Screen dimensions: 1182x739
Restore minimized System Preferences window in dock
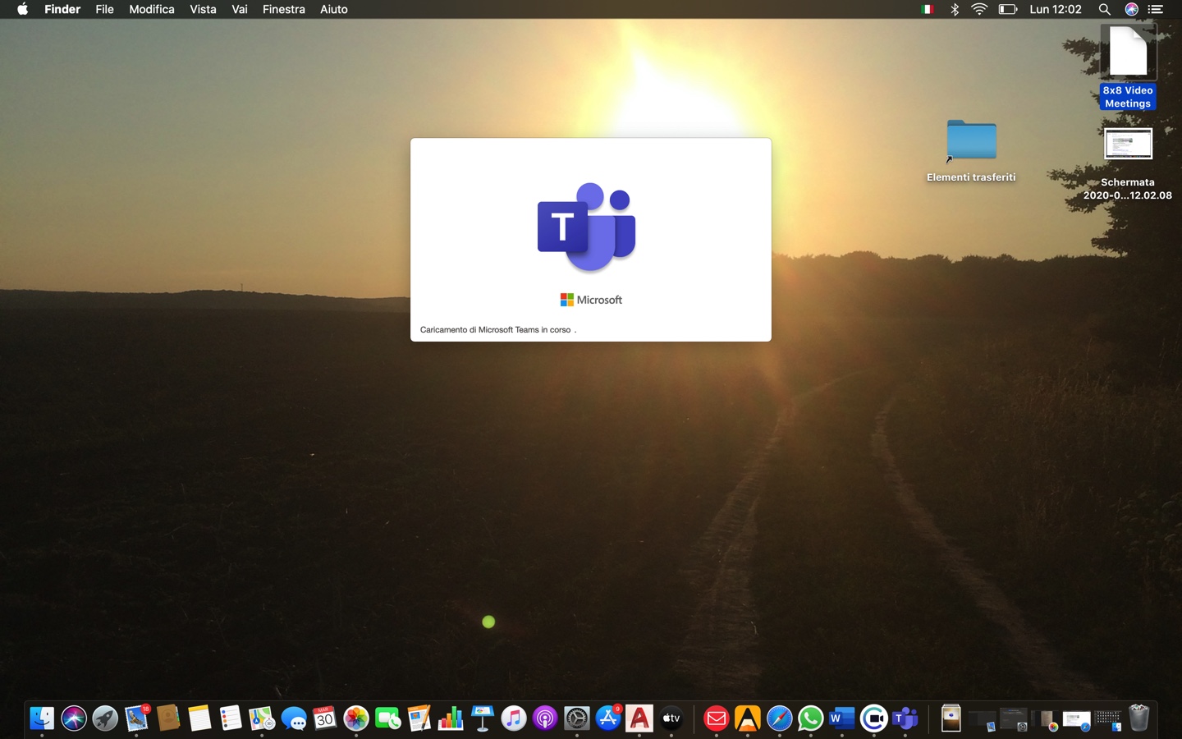1014,720
